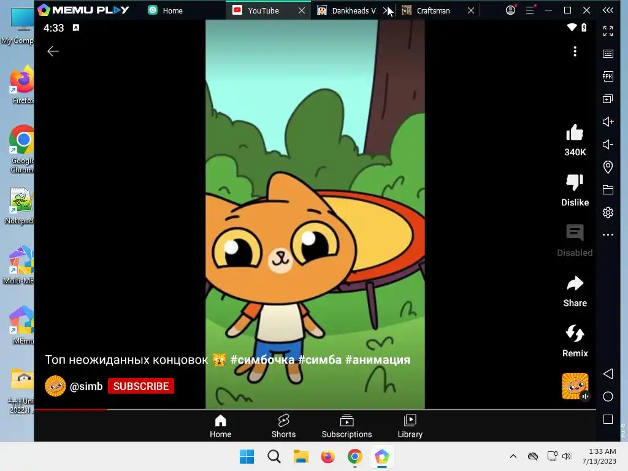The height and width of the screenshot is (471, 628).
Task: Install an APK with the APK icon
Action: point(608,77)
